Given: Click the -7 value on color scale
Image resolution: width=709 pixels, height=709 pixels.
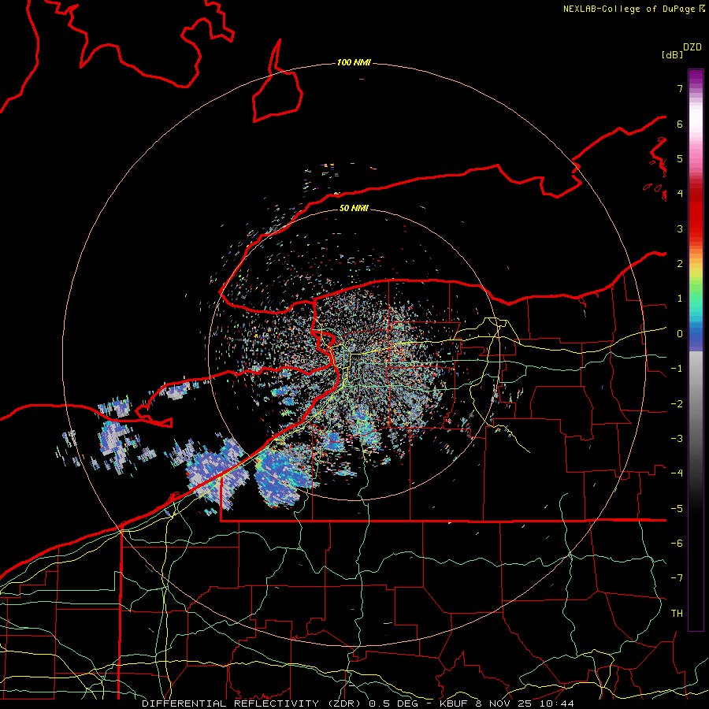Looking at the screenshot, I should [x=677, y=578].
